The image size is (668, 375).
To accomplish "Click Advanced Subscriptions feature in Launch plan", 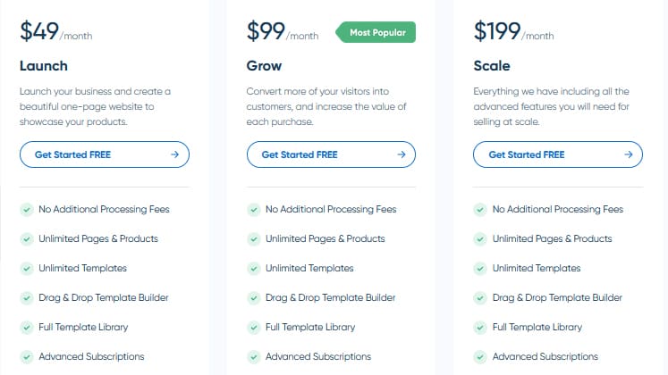I will pyautogui.click(x=91, y=356).
